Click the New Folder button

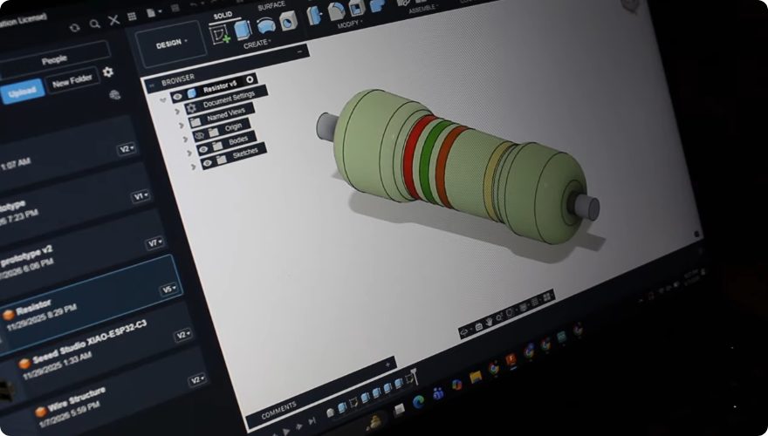tap(72, 81)
